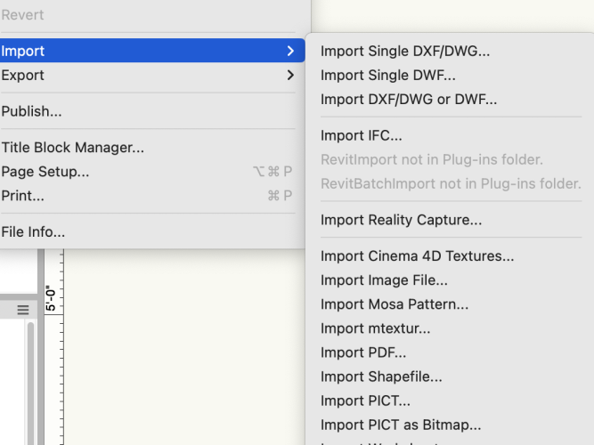Choose Import Single DXF/DWG...

405,52
